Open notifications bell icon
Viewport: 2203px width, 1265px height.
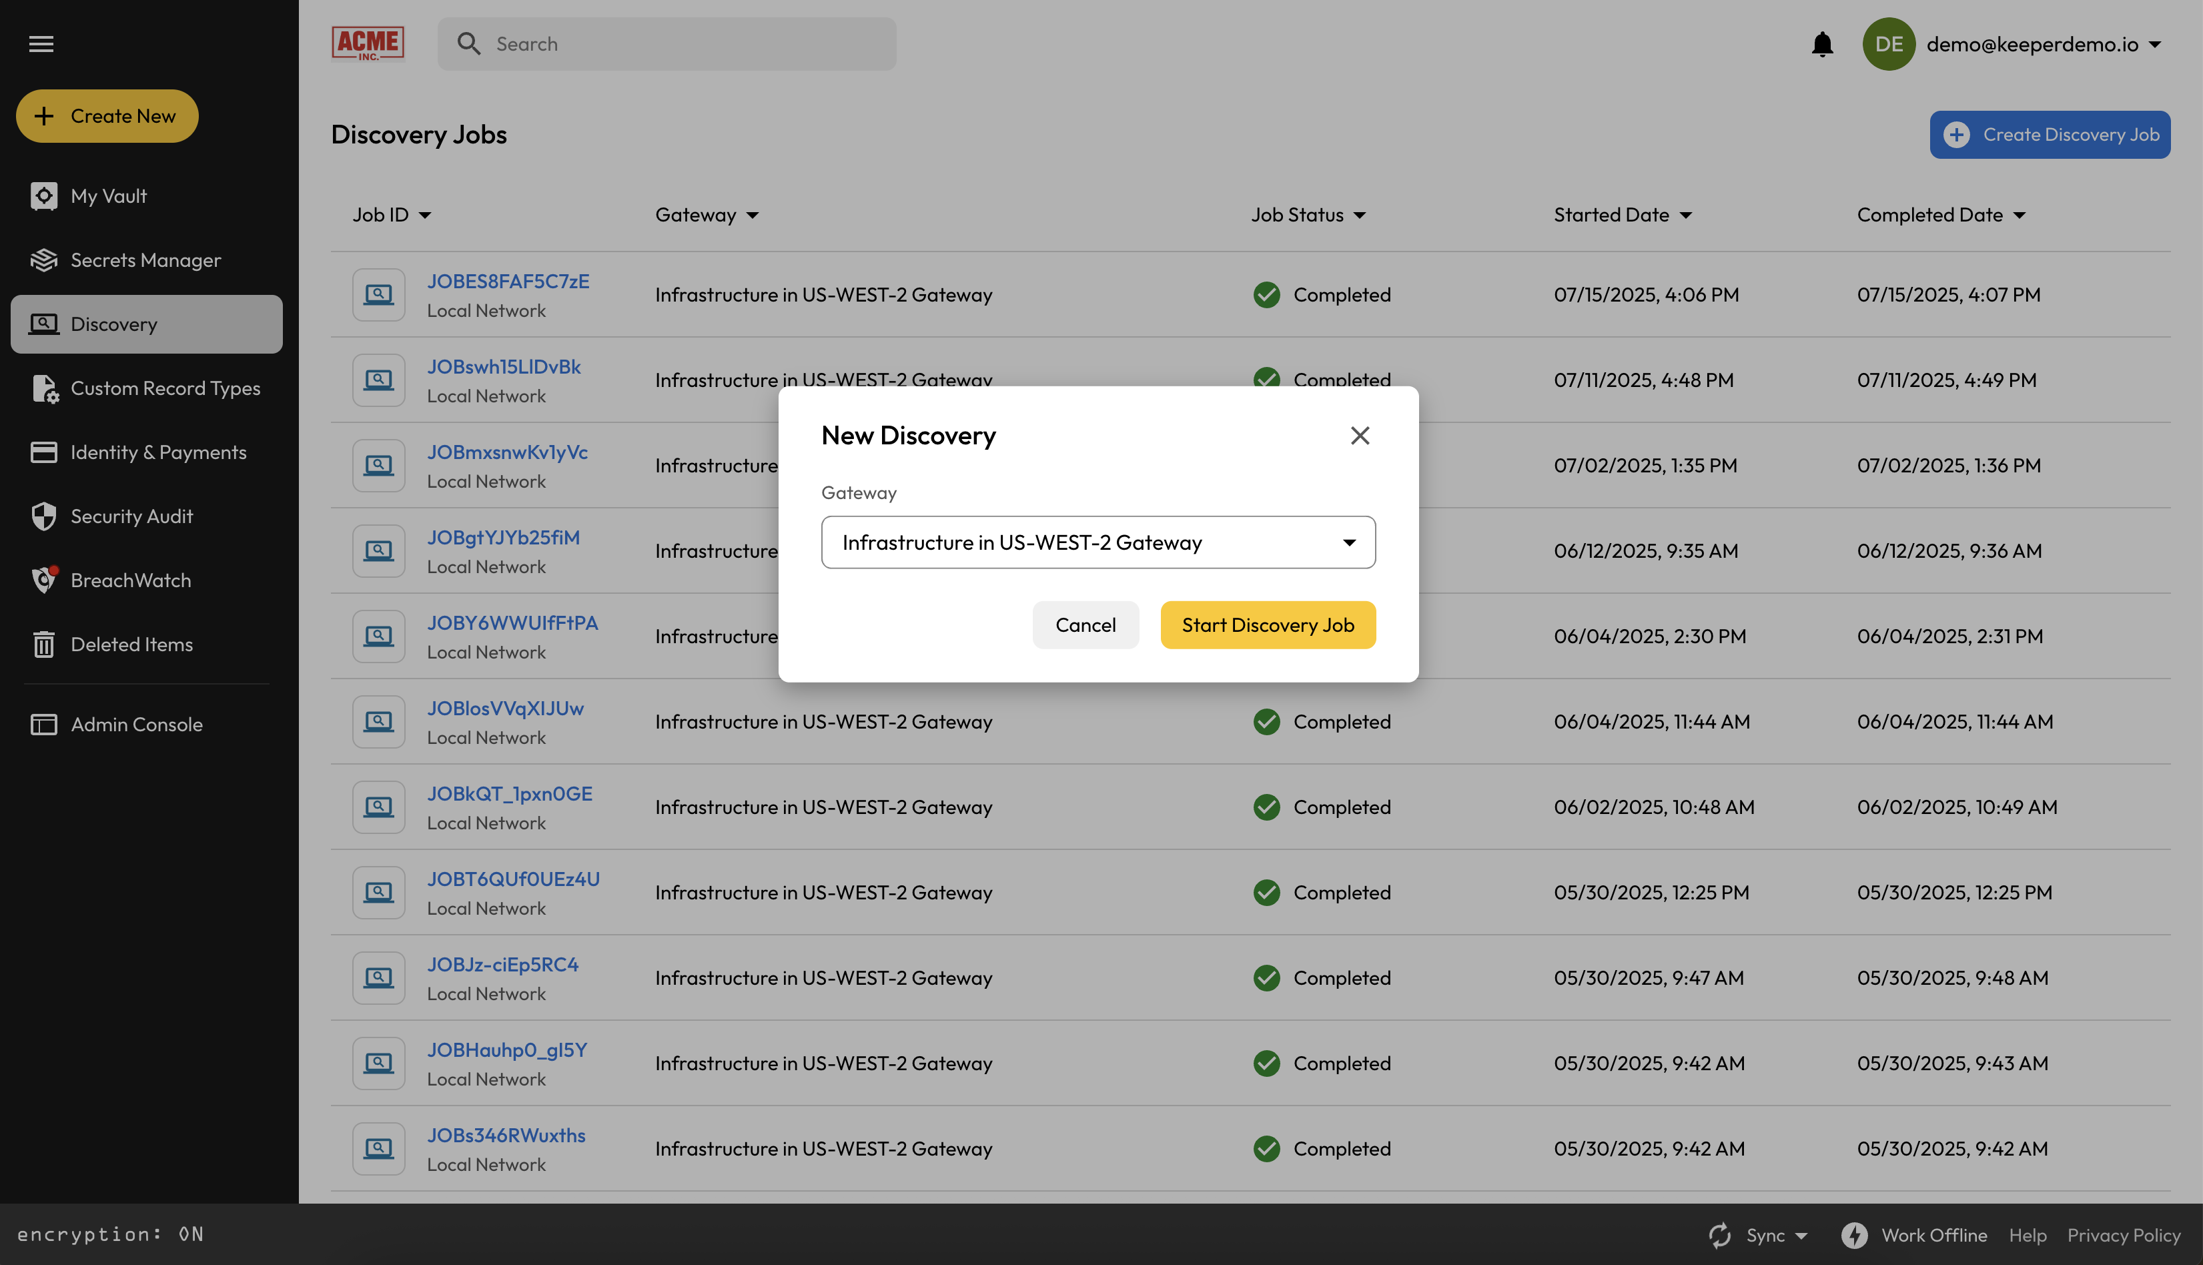1821,44
